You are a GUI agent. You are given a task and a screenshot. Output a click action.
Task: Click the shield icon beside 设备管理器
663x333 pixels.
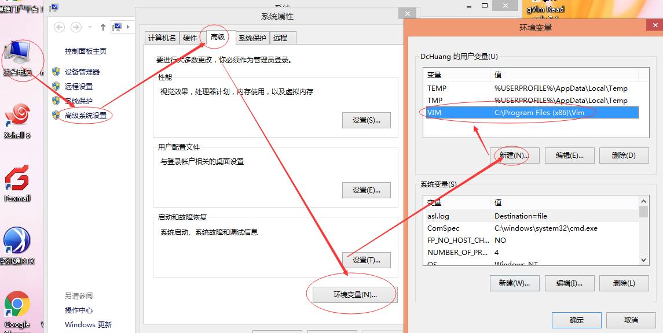[56, 72]
